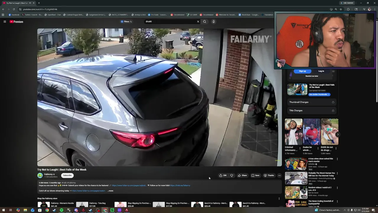Bookmark this page with star icon
Image resolution: width=378 pixels, height=213 pixels.
click(x=341, y=9)
